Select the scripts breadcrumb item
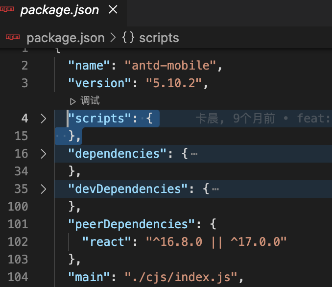Screen dimensions: 332x287 [159, 38]
